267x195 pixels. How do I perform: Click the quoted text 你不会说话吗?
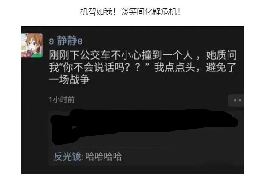tap(94, 67)
